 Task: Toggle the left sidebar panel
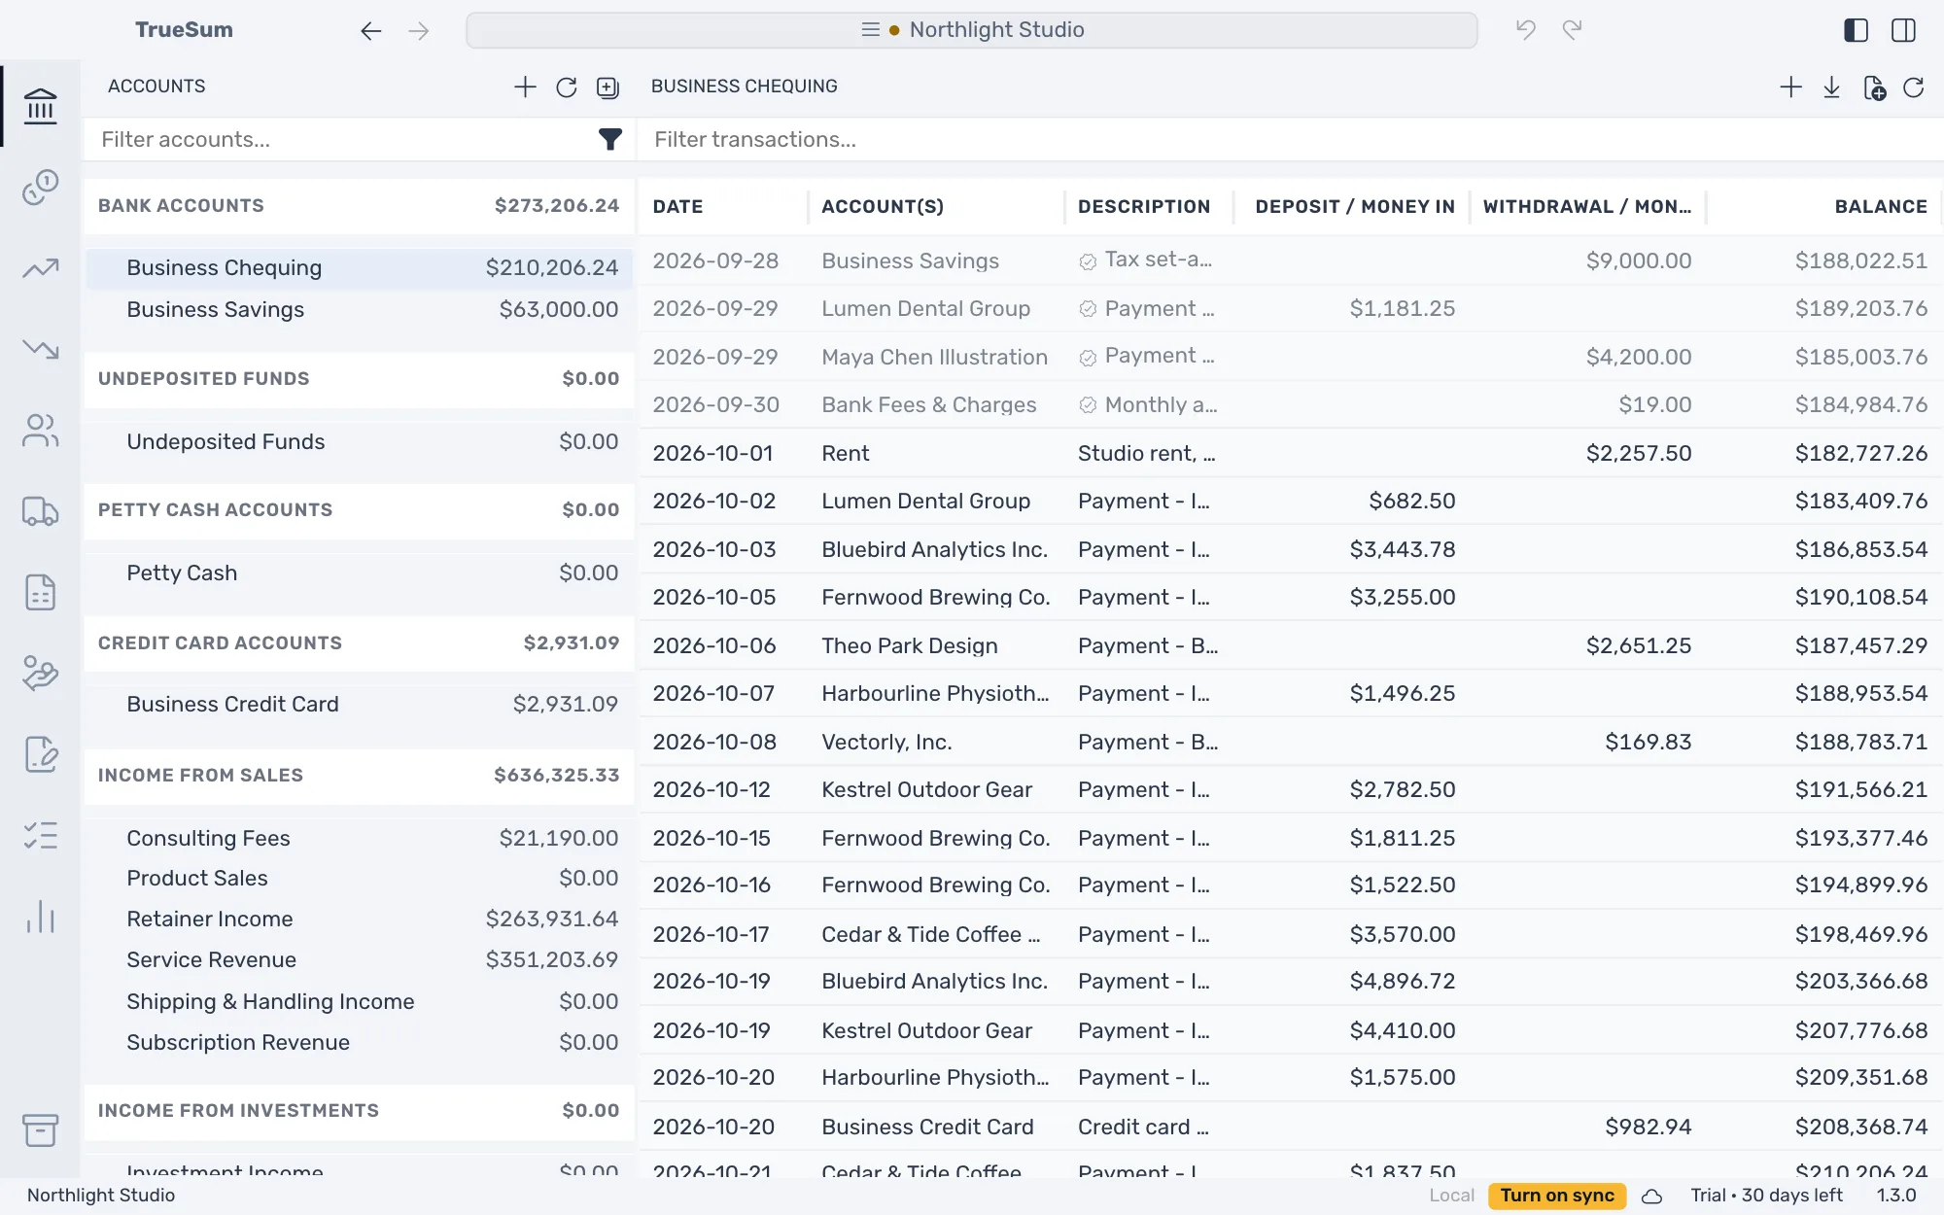pos(1856,30)
